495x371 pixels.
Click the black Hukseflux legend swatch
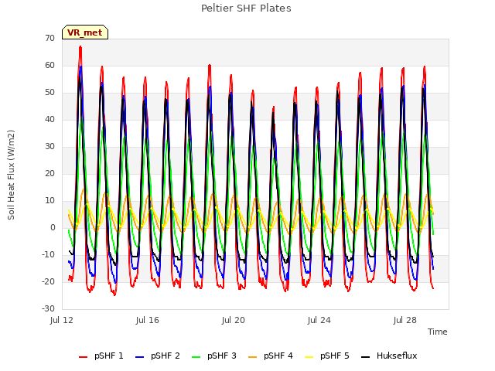point(365,357)
